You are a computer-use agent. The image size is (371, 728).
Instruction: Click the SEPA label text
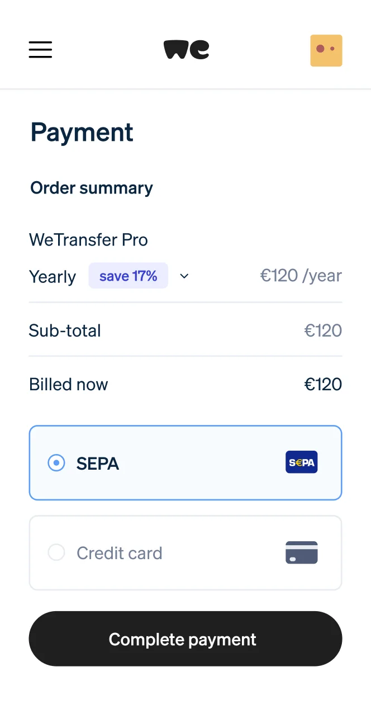(x=98, y=464)
